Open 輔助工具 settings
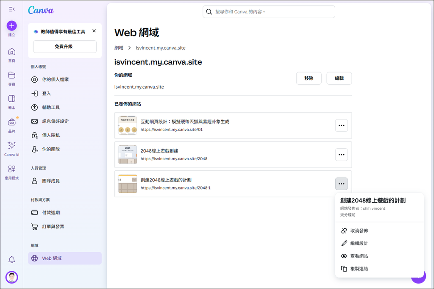Screen dimensions: 434x289 pyautogui.click(x=65, y=107)
